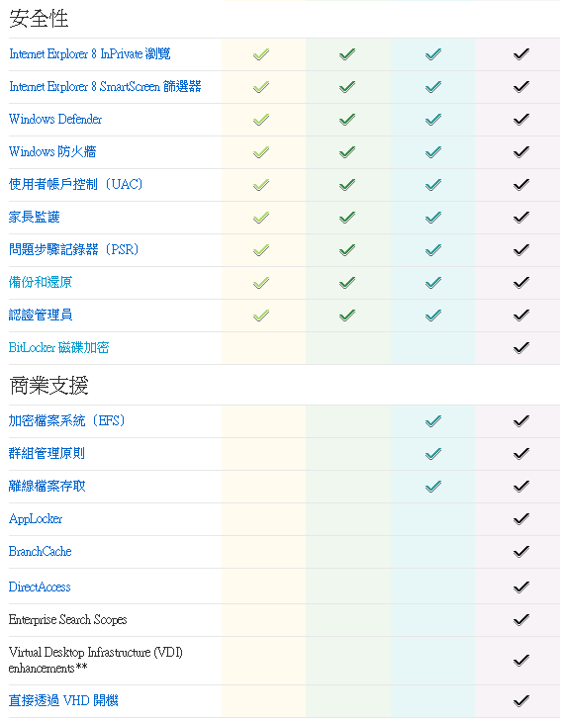Click black checkmark in Enterprise Search Scopes row
This screenshot has width=565, height=723.
point(521,620)
